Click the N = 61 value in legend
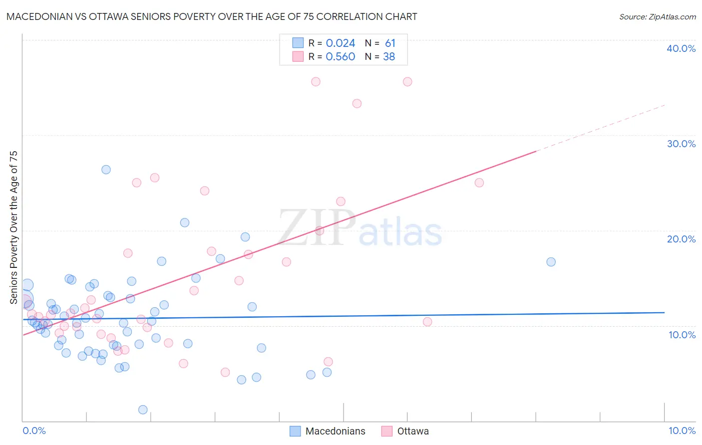This screenshot has height=445, width=702. coord(380,43)
